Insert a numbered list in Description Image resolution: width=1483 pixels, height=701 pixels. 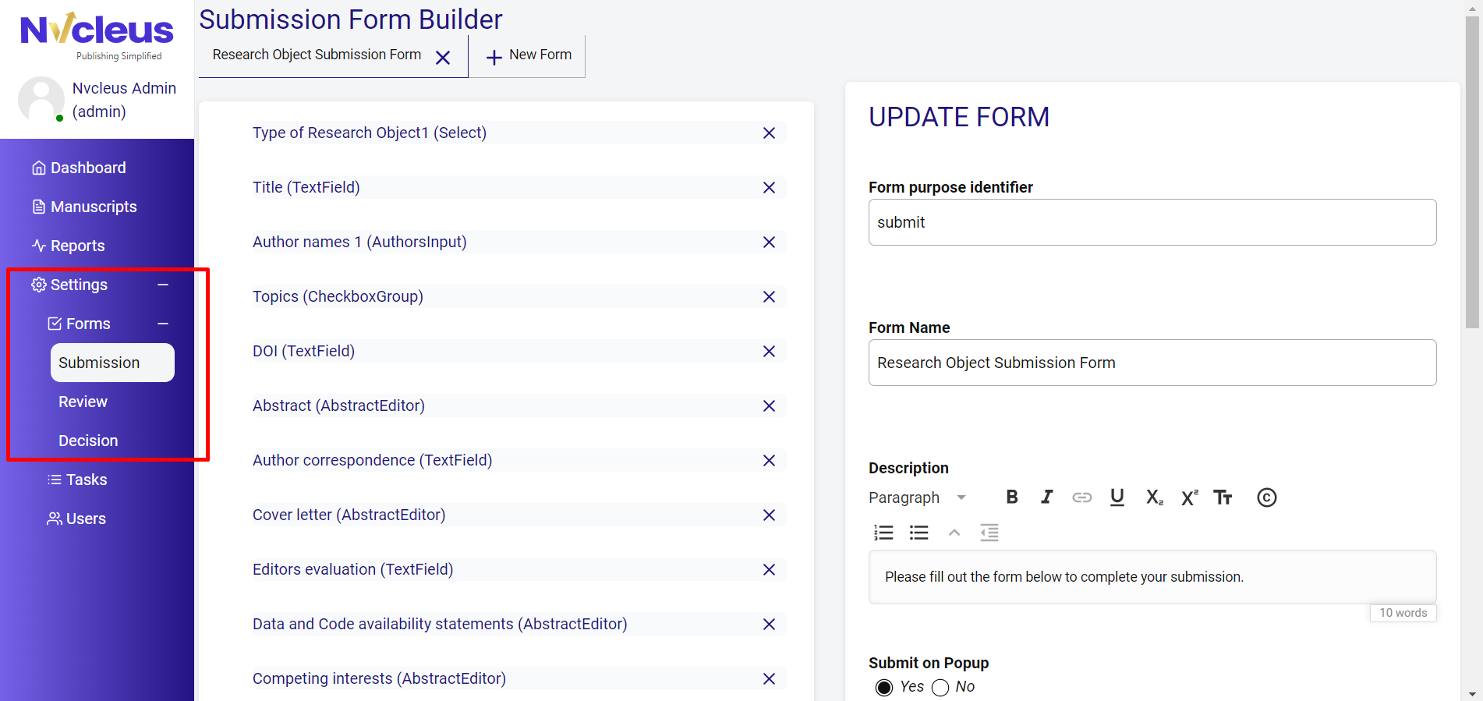(x=883, y=533)
